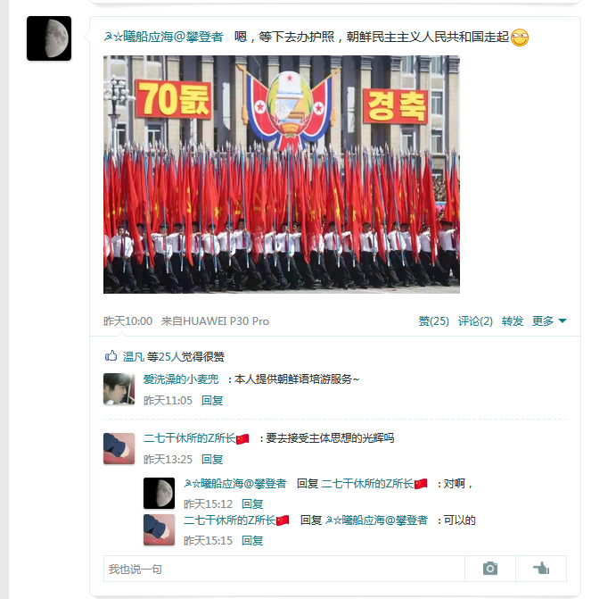The height and width of the screenshot is (599, 616).
Task: Click the pointing hand icon beside camera
Action: coord(541,569)
